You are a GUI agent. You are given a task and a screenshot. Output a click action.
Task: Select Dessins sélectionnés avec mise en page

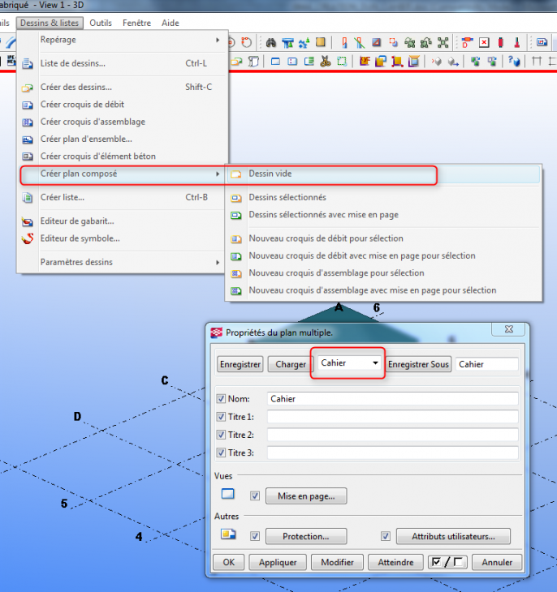tap(383, 214)
